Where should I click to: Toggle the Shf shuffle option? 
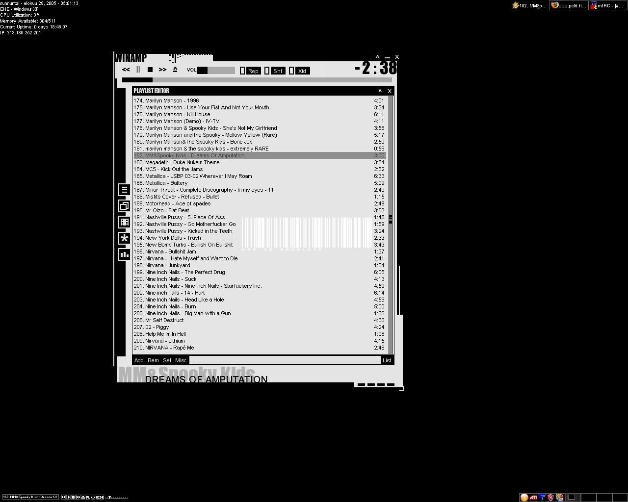[274, 71]
